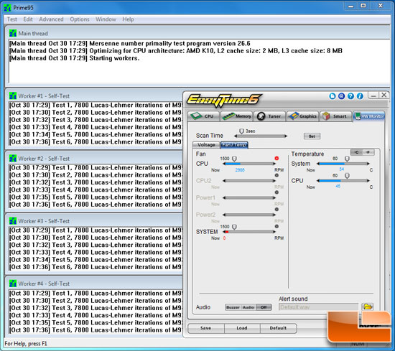
Task: Open the Memory tab with RAM icon
Action: tap(237, 116)
